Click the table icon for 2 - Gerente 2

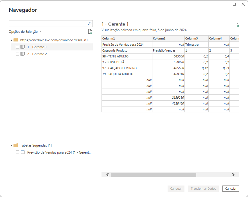point(23,54)
